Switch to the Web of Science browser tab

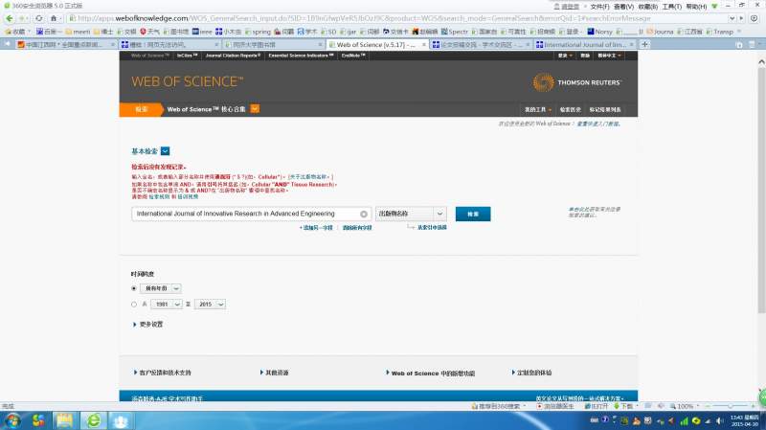tap(376, 44)
